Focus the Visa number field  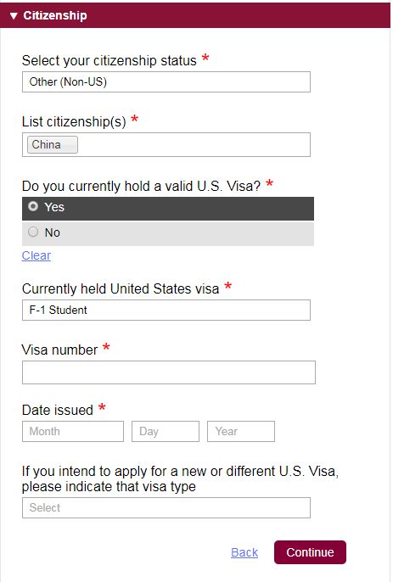(169, 372)
